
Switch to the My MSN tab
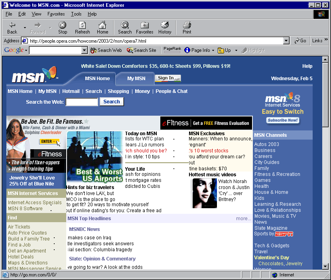pyautogui.click(x=136, y=79)
